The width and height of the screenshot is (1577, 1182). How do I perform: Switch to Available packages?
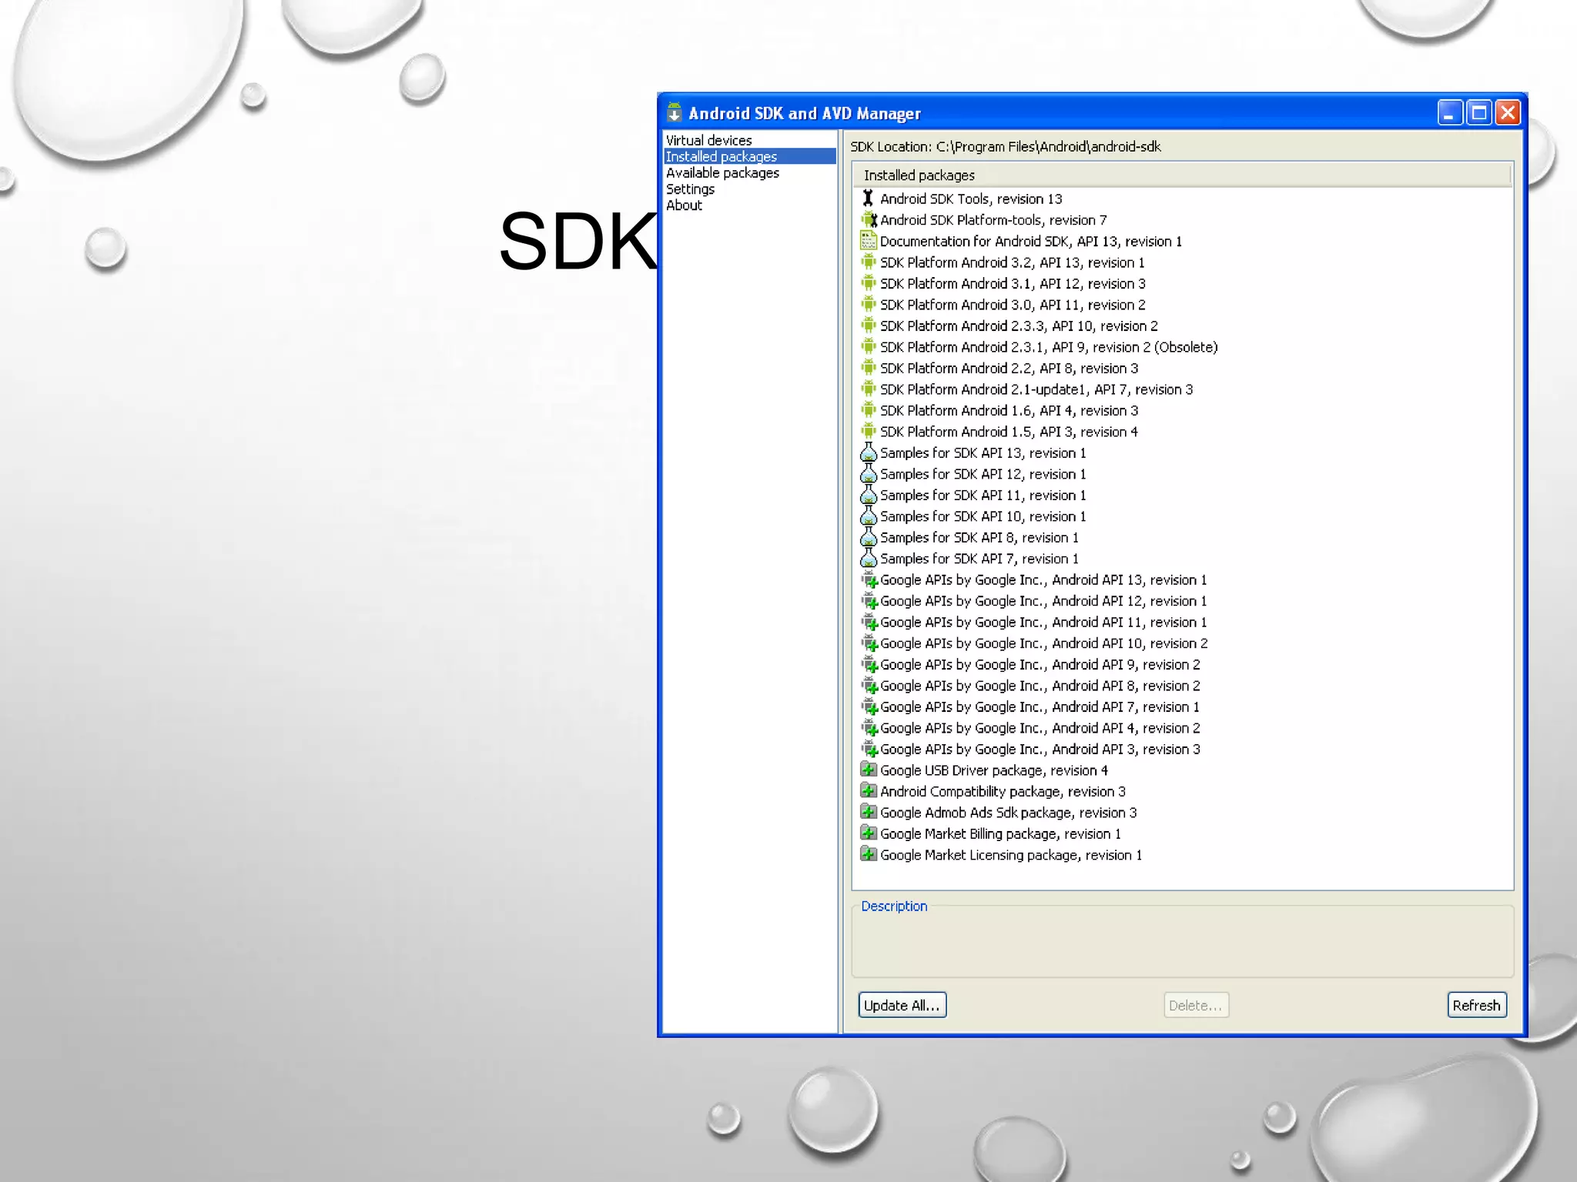pos(722,173)
